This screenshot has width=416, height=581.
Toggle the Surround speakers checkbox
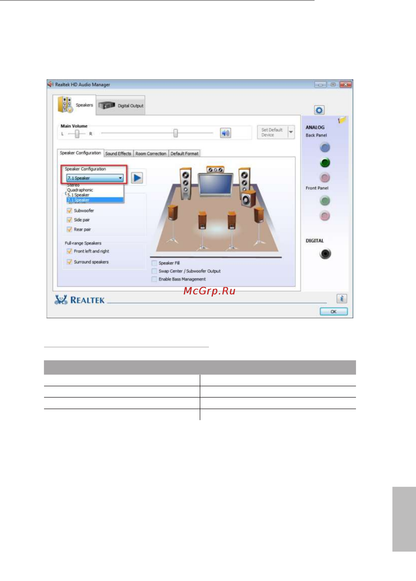pos(69,262)
